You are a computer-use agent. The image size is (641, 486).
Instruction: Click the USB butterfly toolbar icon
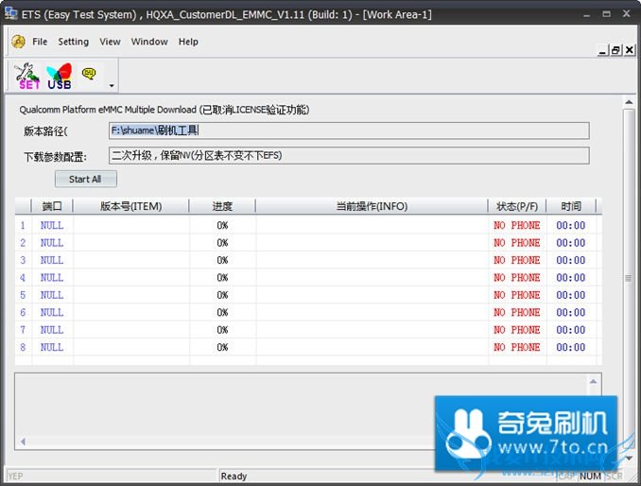pos(60,76)
